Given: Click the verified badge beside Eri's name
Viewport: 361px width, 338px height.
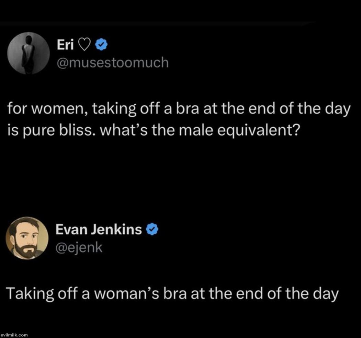Looking at the screenshot, I should 101,44.
